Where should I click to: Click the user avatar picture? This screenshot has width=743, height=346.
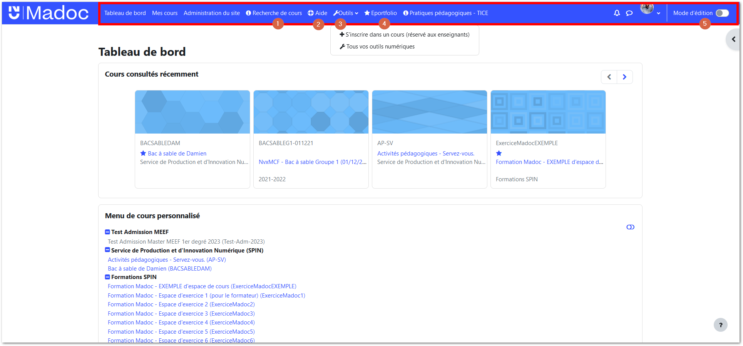coord(647,8)
